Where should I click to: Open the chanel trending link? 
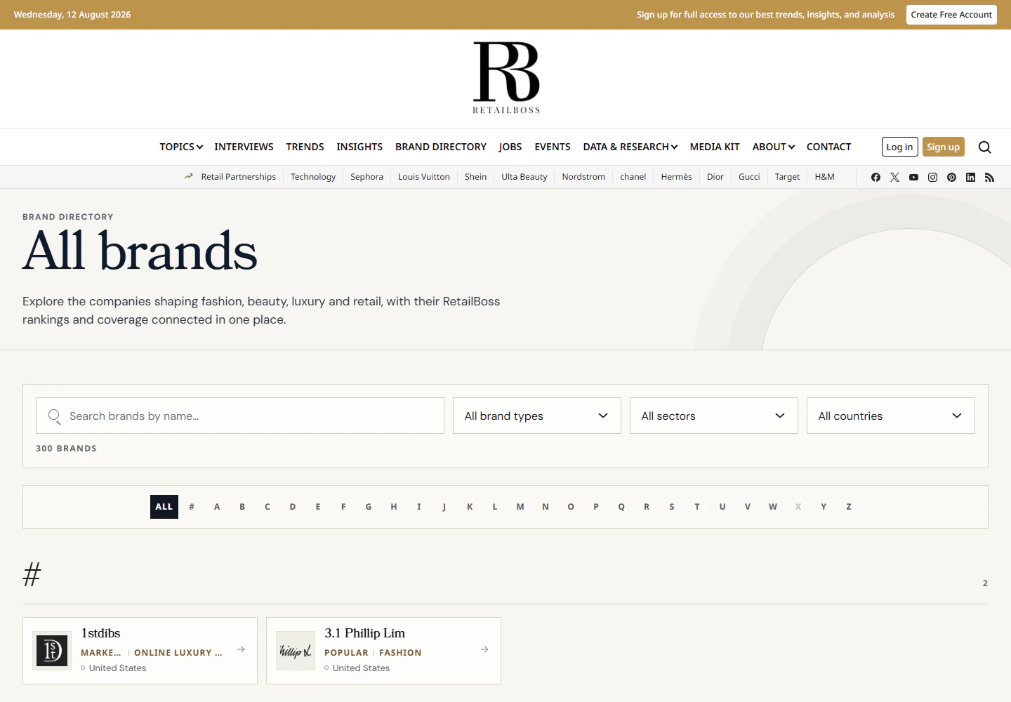tap(633, 177)
